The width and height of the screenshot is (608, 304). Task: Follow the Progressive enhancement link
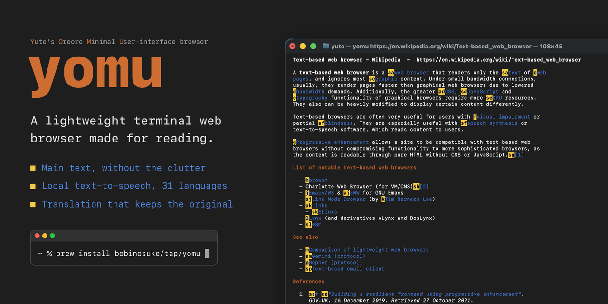(332, 142)
